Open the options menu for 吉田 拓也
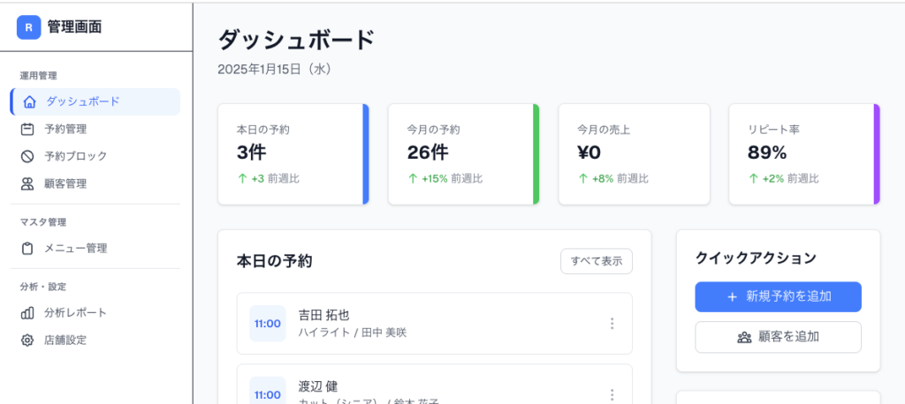Viewport: 905px width, 404px height. [x=612, y=324]
